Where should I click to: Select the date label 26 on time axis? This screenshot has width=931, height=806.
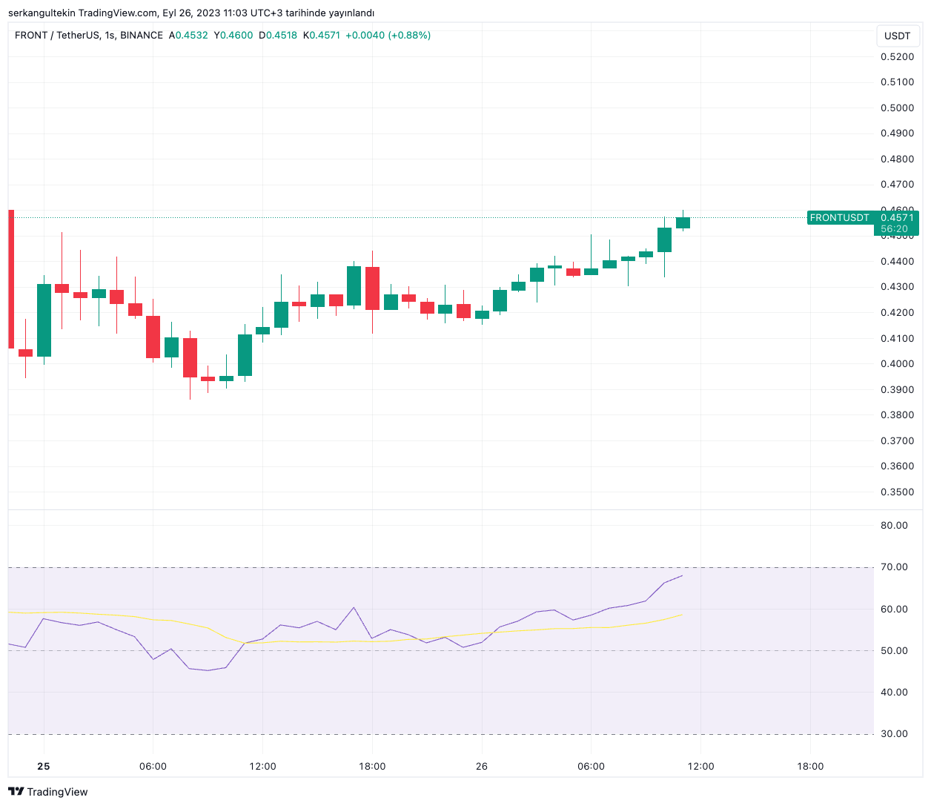click(482, 766)
